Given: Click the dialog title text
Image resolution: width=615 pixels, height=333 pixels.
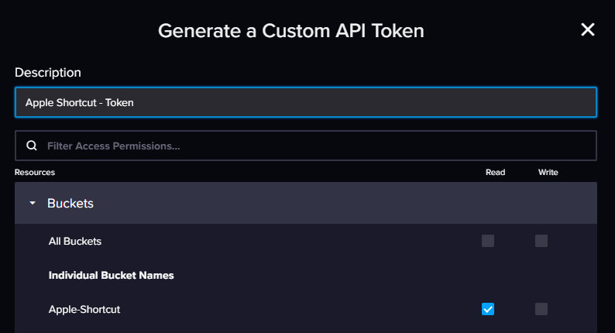Looking at the screenshot, I should coord(291,31).
